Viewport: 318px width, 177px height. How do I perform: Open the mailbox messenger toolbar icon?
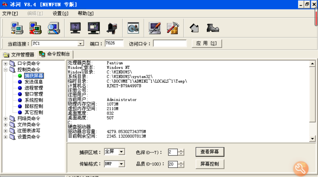coord(112,28)
